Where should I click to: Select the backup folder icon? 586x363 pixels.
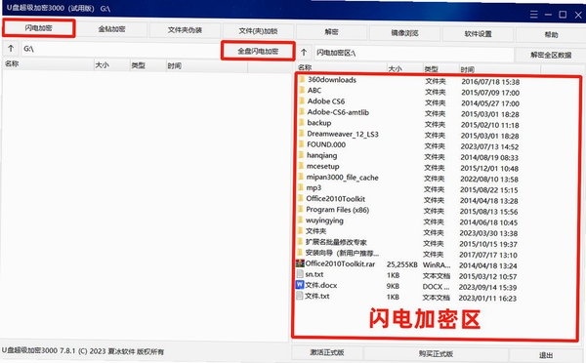302,123
